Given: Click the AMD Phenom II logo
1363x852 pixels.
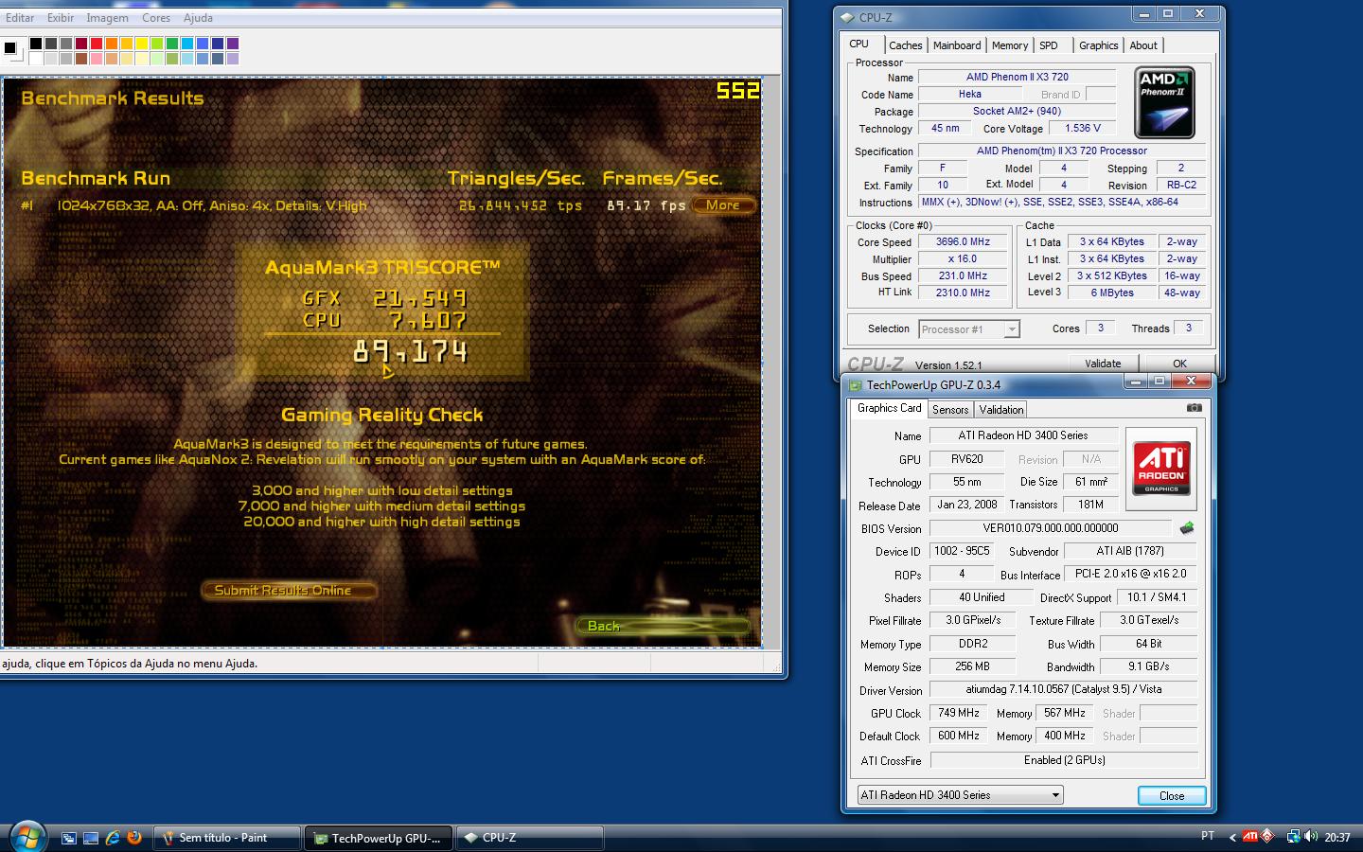Looking at the screenshot, I should (x=1165, y=103).
